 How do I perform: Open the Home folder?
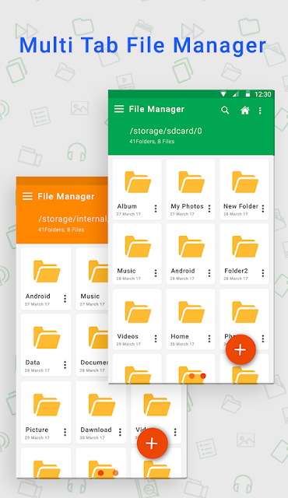click(x=191, y=319)
